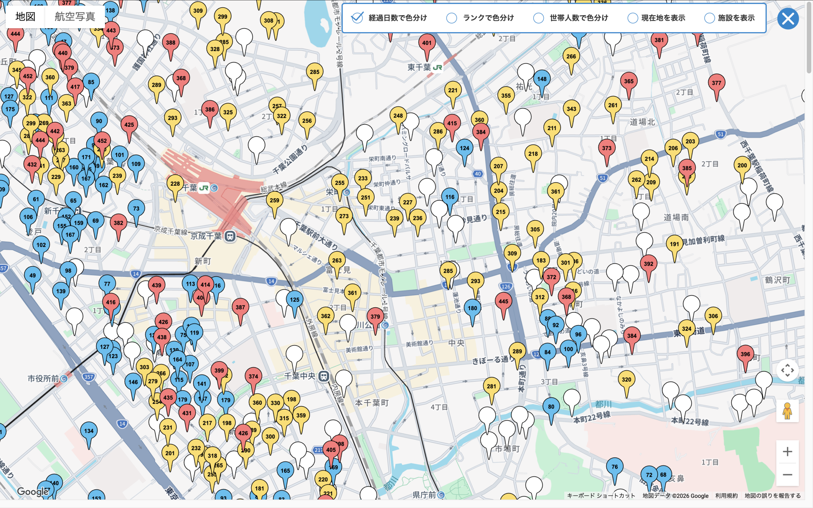
Task: Select the 地図 map type tab
Action: tap(25, 17)
